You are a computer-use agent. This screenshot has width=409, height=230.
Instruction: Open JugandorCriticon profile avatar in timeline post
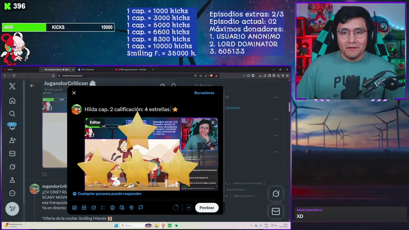[35, 189]
